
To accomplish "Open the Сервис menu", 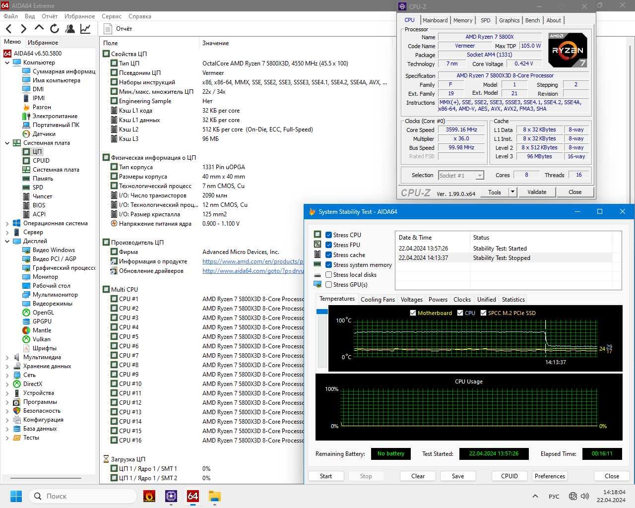I will pyautogui.click(x=112, y=16).
